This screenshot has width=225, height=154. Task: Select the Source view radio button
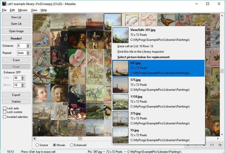tap(37, 145)
